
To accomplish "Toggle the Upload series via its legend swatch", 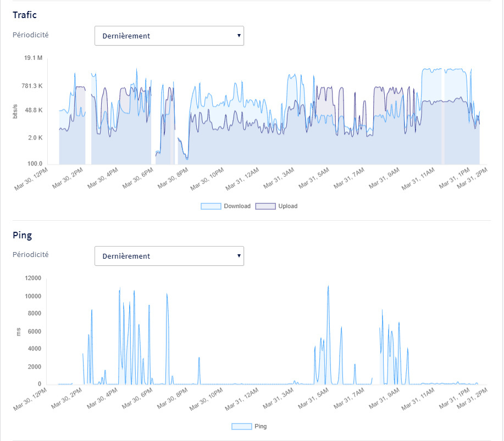I will 265,206.
